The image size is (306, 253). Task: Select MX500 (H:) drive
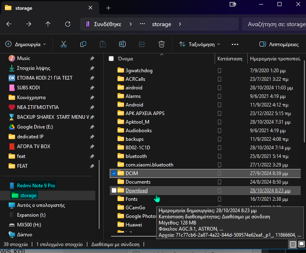29,225
